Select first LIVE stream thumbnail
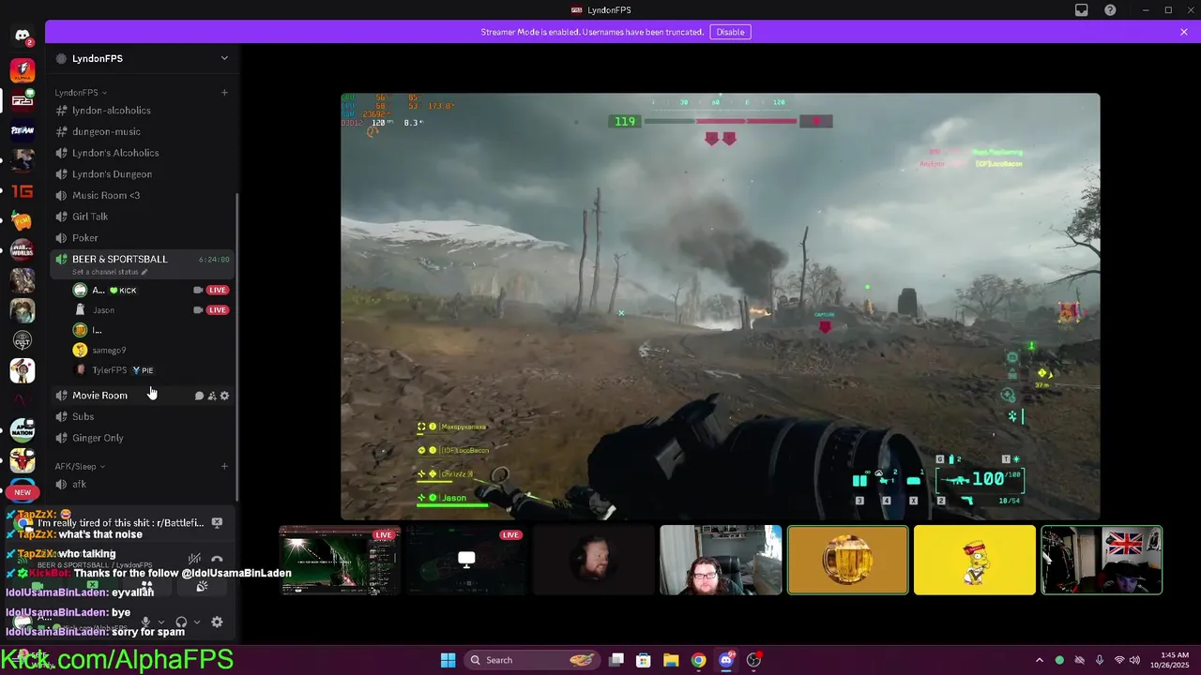Image resolution: width=1201 pixels, height=675 pixels. tap(340, 560)
